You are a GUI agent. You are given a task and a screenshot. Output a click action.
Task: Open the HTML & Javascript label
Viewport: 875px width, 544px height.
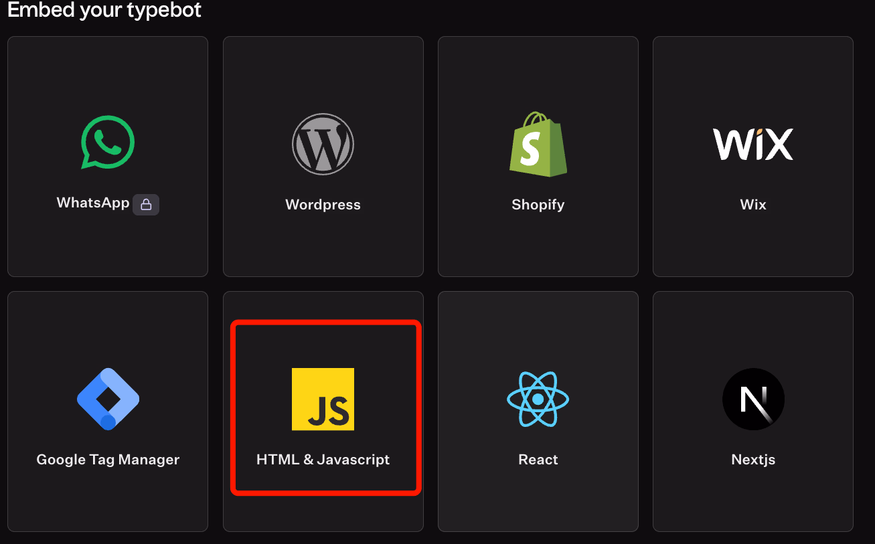[x=323, y=460]
